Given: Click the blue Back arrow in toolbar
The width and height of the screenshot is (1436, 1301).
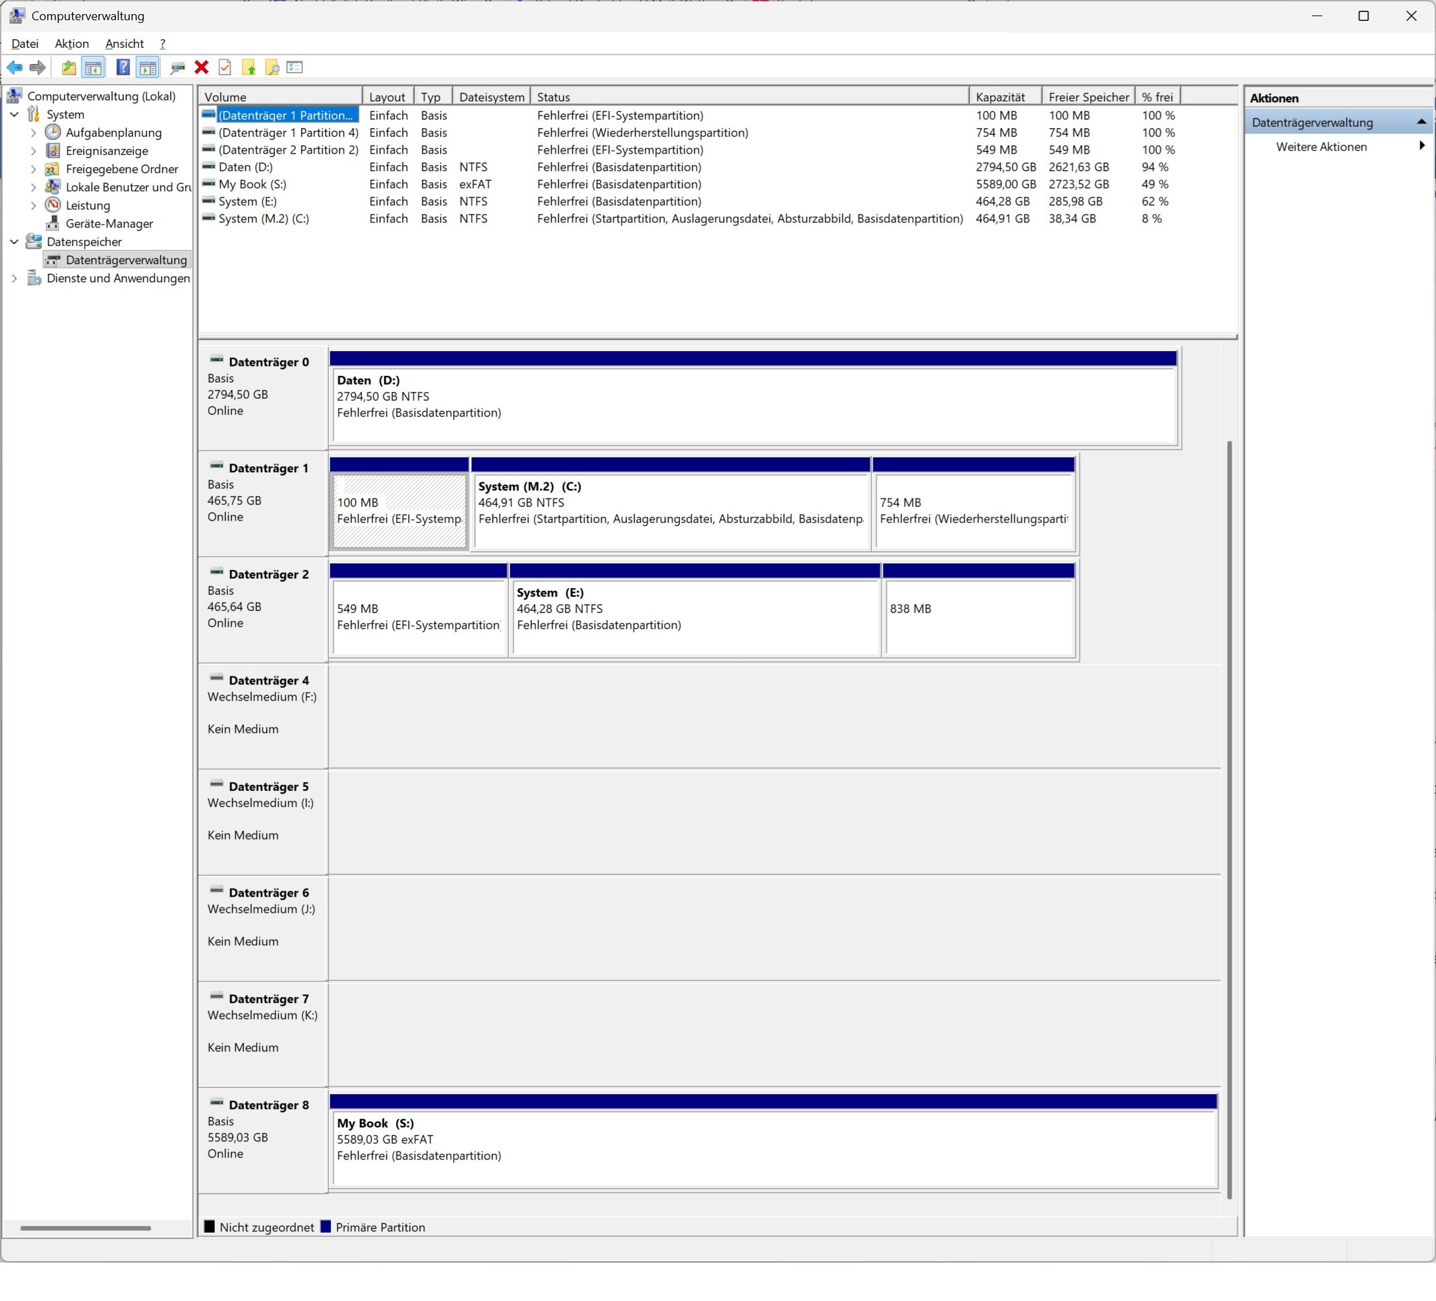Looking at the screenshot, I should tap(14, 67).
